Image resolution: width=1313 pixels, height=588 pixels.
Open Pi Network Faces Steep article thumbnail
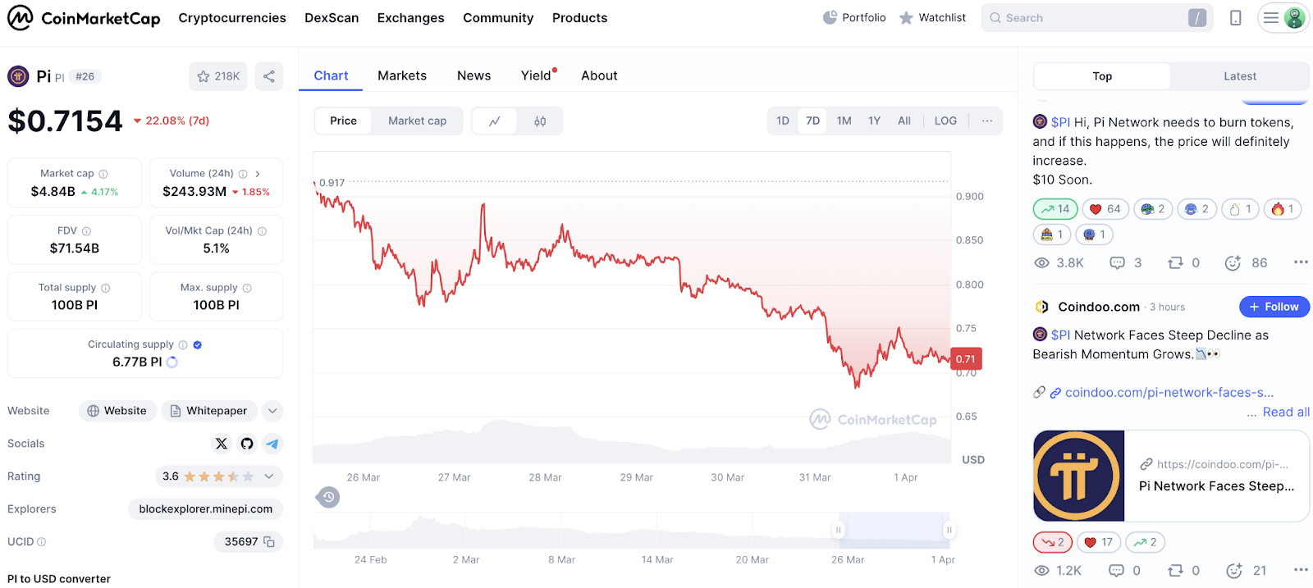tap(1078, 476)
